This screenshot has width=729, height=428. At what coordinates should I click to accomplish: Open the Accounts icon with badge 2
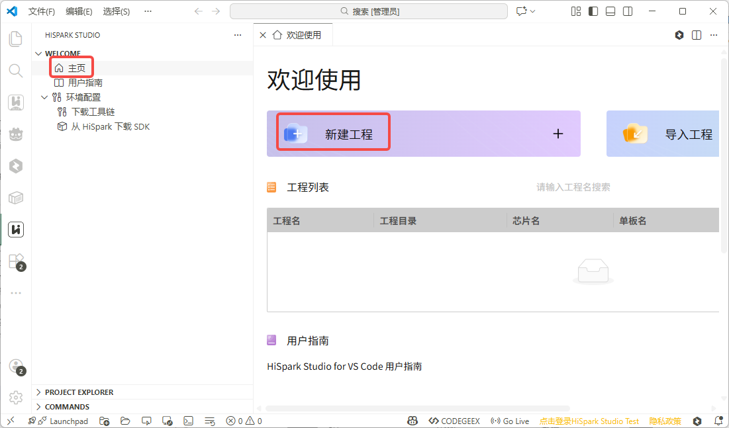16,366
